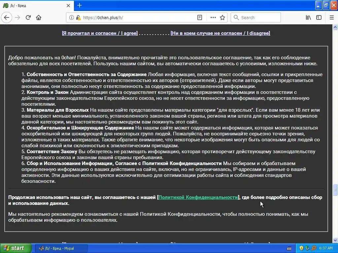
Task: Reload the current page
Action: [28, 17]
